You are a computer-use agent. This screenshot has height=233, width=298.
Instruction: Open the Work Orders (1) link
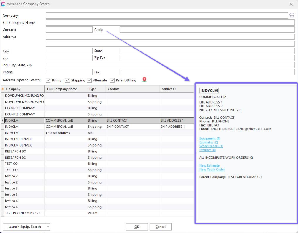211,146
